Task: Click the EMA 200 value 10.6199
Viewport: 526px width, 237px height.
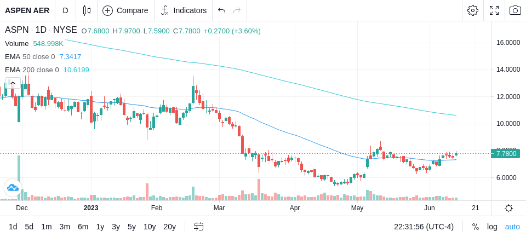Action: point(76,70)
